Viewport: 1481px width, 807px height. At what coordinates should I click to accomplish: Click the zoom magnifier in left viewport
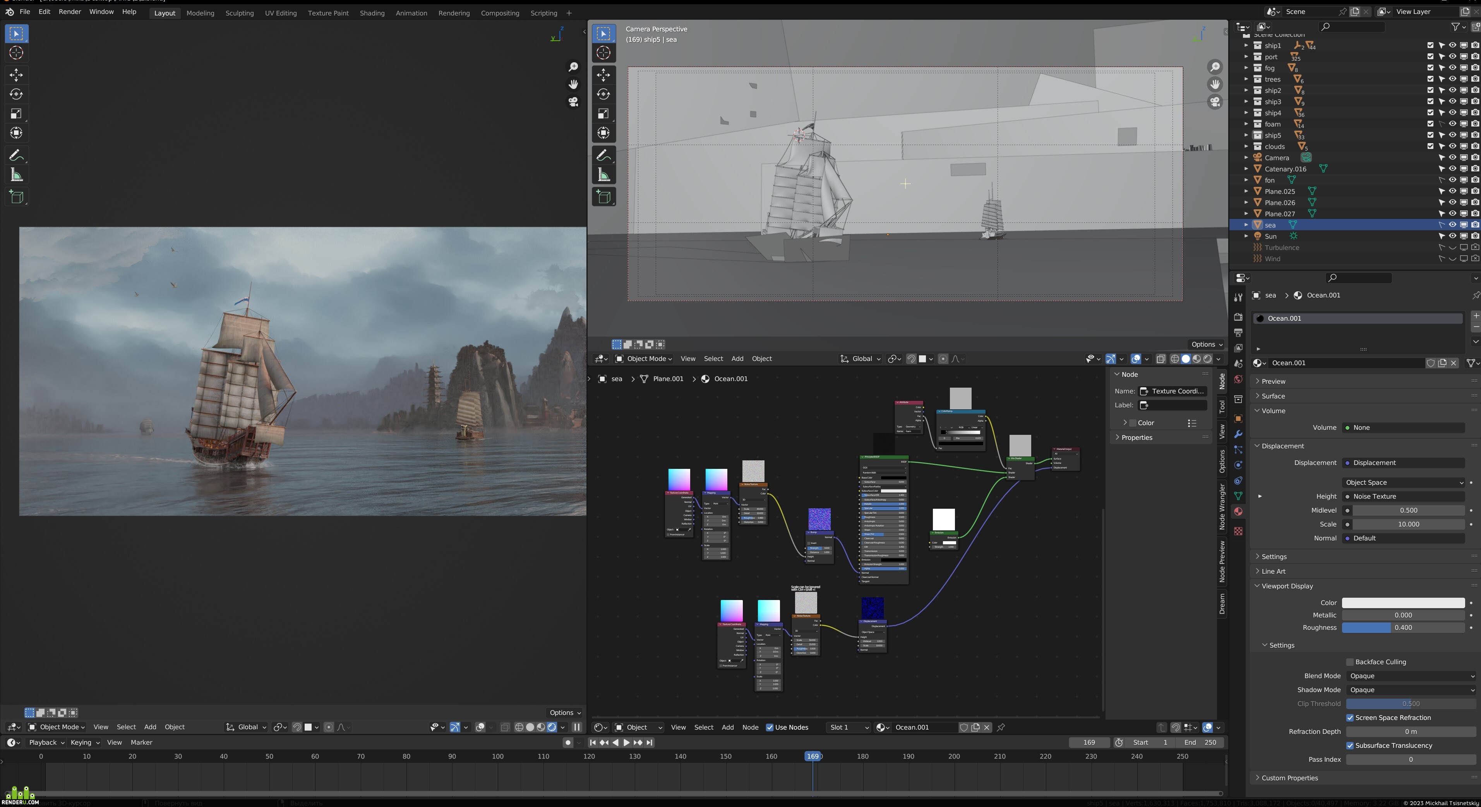[x=573, y=67]
